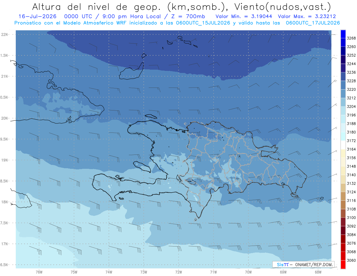Click the 'Valor Min. = 3.19044' text

pos(244,16)
